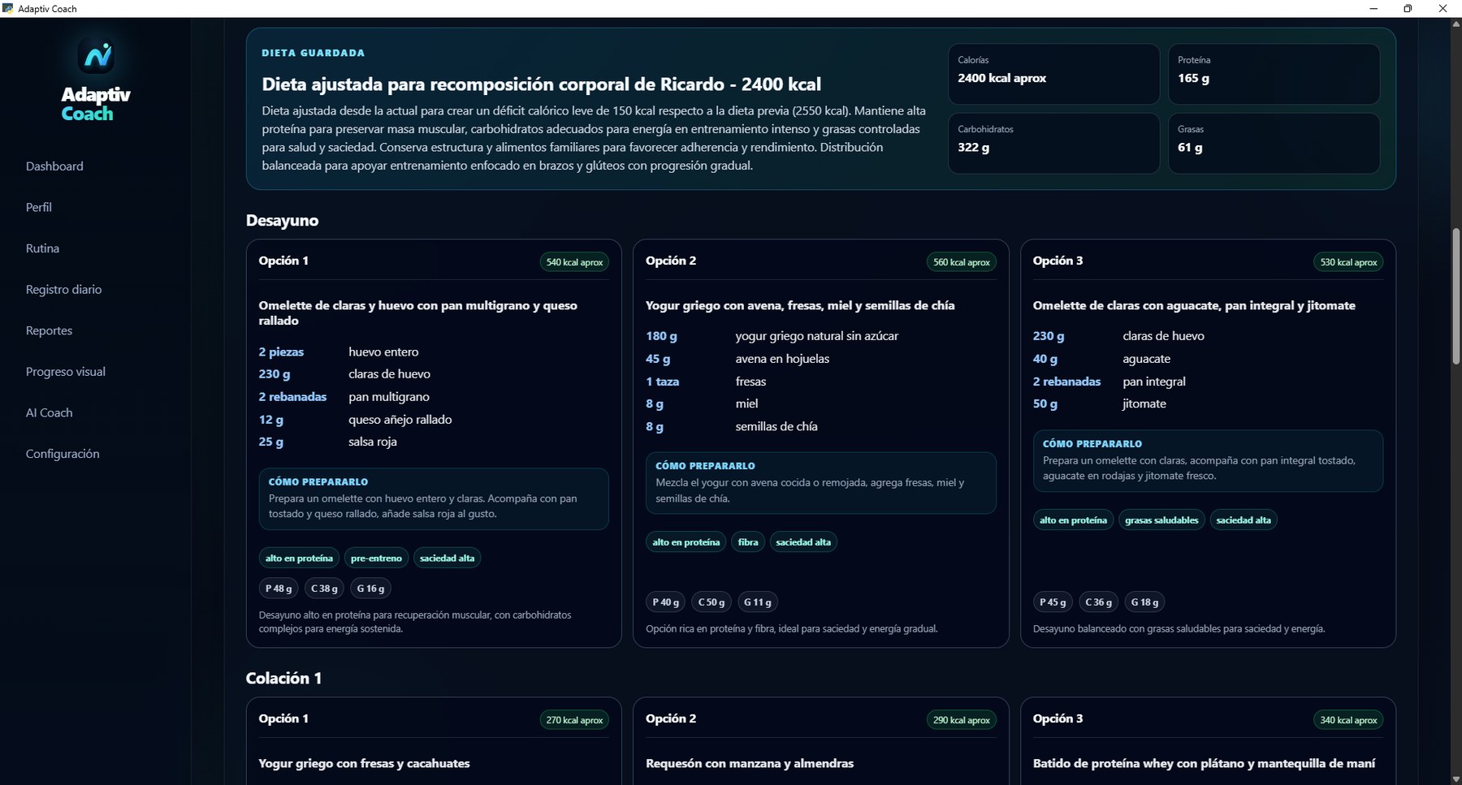The height and width of the screenshot is (785, 1462).
Task: Click the aguacate ingredient row
Action: [x=1208, y=359]
